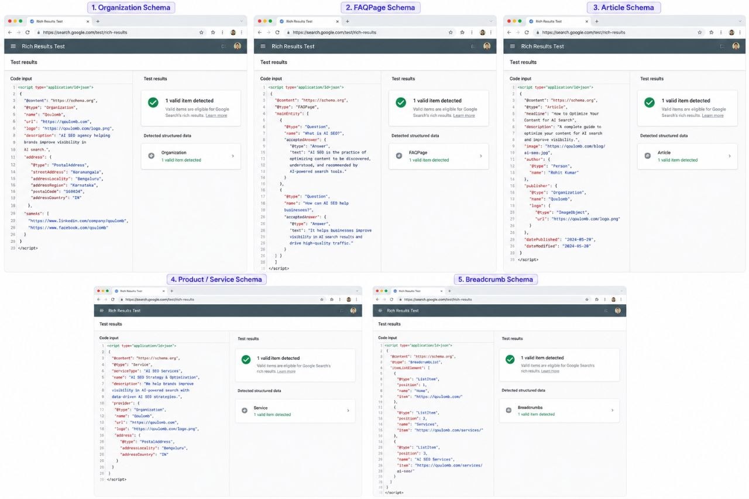Reload the page in Service Schema window

tap(112, 299)
